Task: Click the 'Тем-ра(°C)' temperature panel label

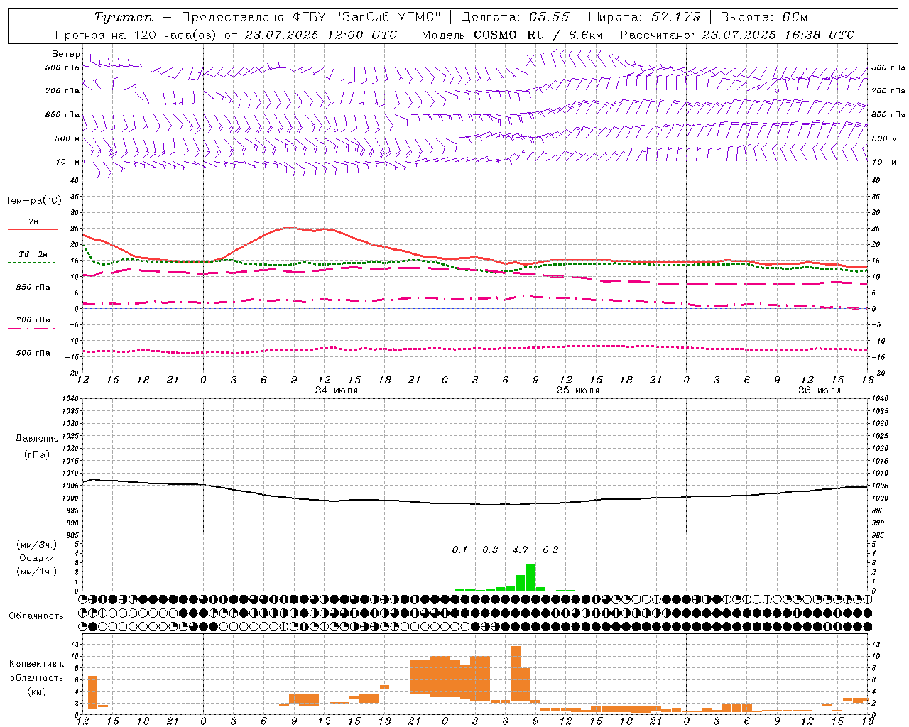Action: (33, 201)
